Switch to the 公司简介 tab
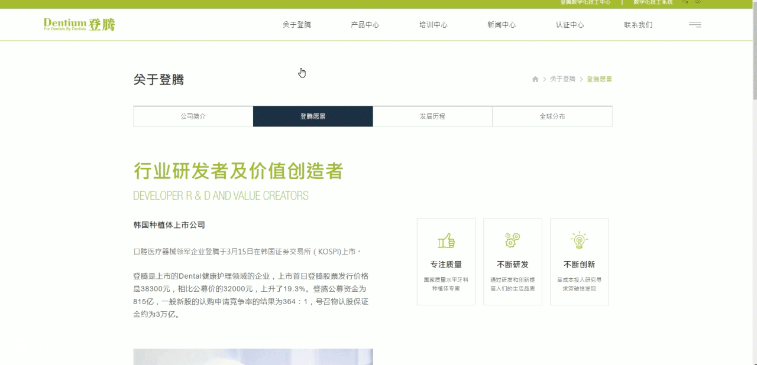The image size is (757, 365). point(193,116)
